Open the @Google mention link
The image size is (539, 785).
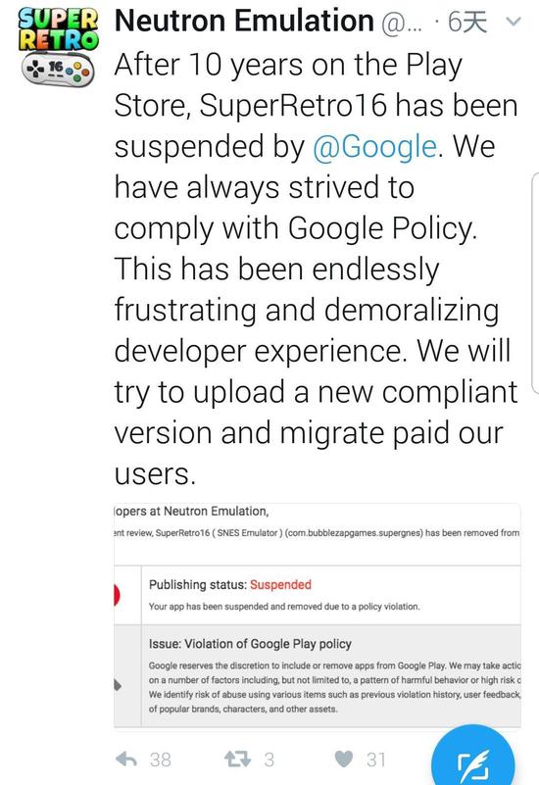(x=374, y=147)
